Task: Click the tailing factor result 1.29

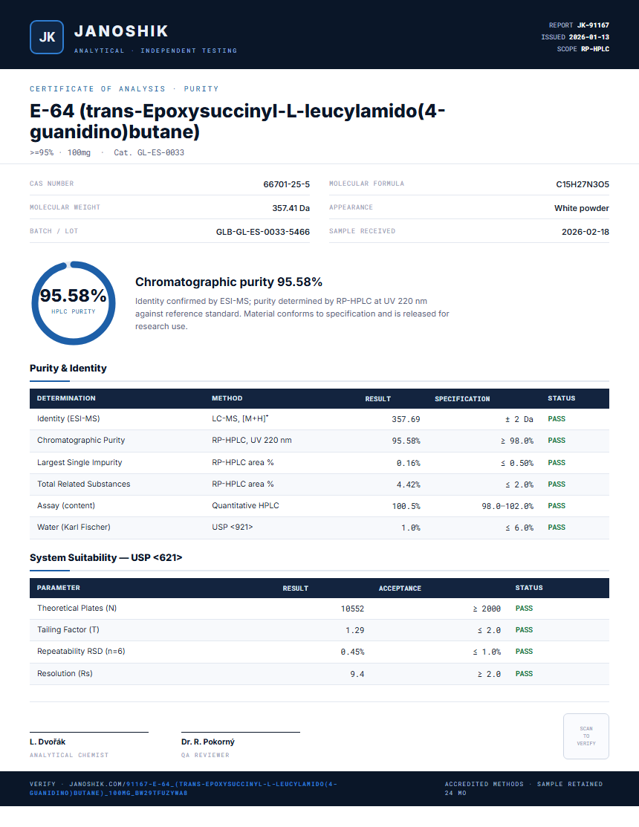Action: [355, 630]
